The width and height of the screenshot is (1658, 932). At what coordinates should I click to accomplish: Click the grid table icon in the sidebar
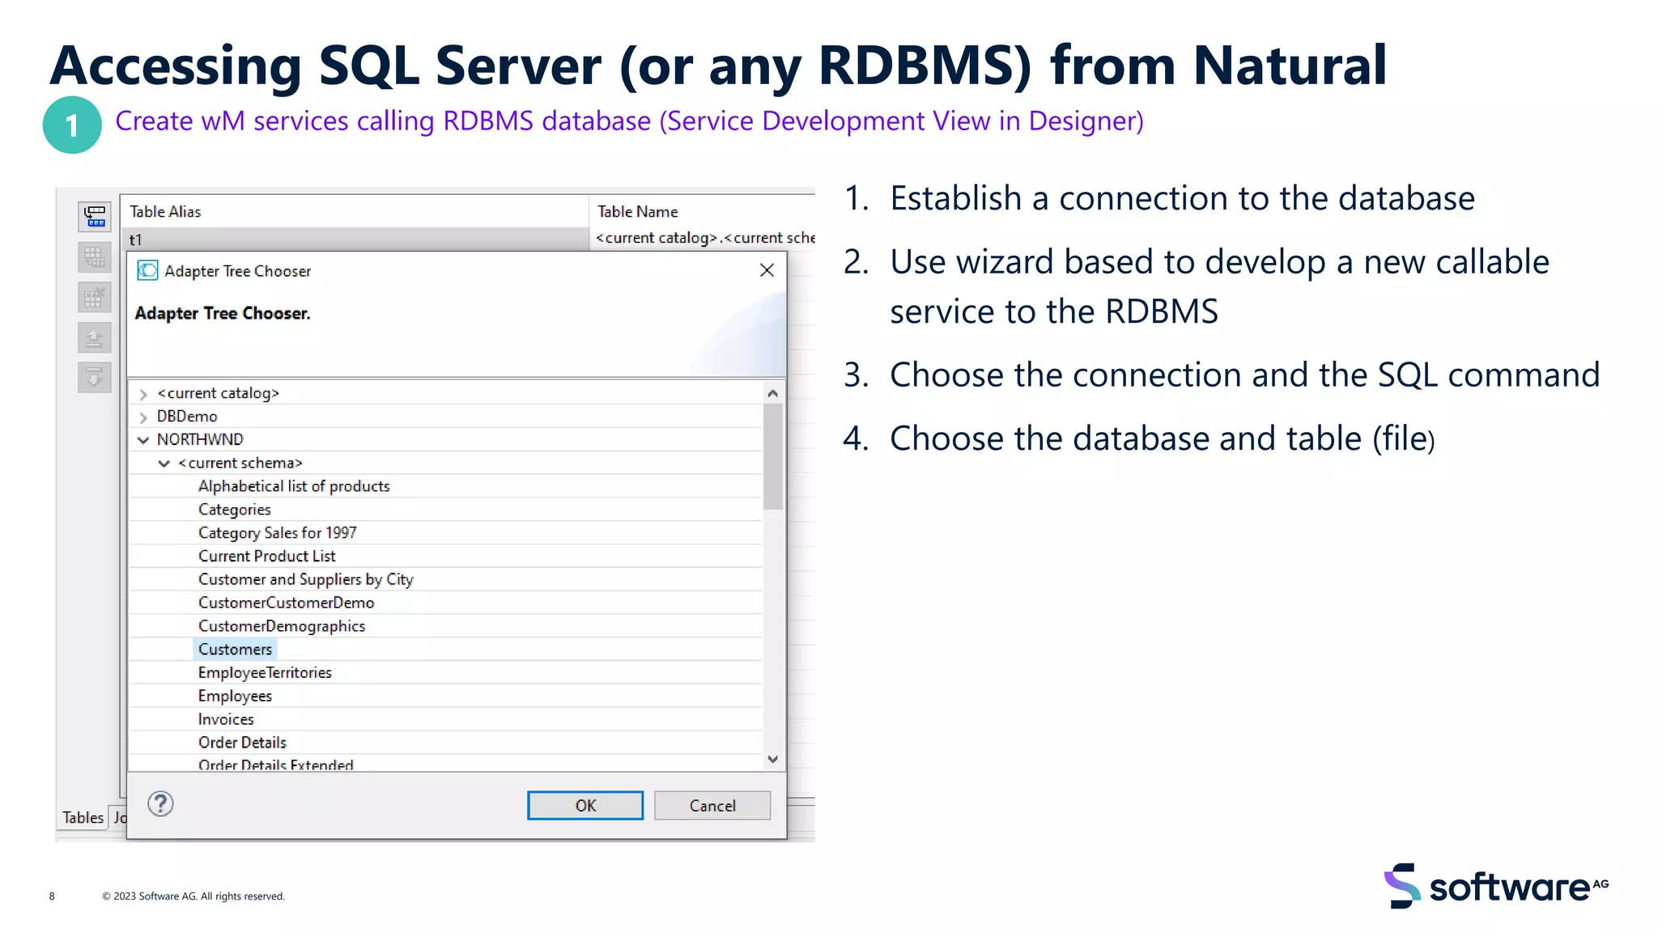pyautogui.click(x=95, y=257)
